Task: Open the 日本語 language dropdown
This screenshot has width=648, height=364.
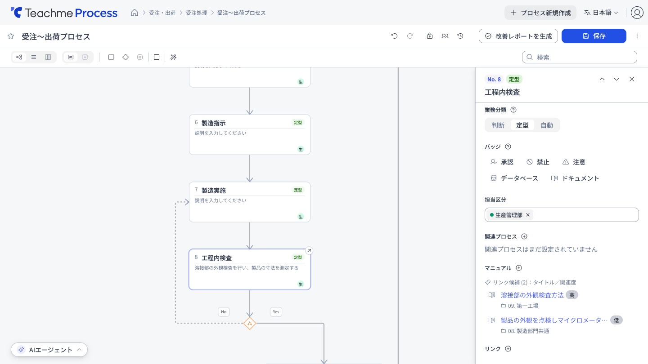Action: [601, 13]
